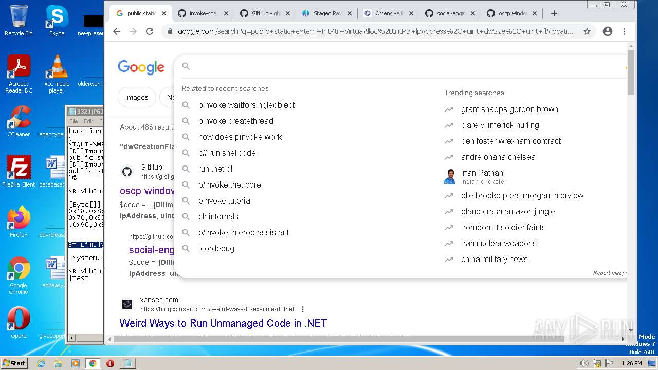658x370 pixels.
Task: Click the Images filter chip
Action: click(137, 97)
